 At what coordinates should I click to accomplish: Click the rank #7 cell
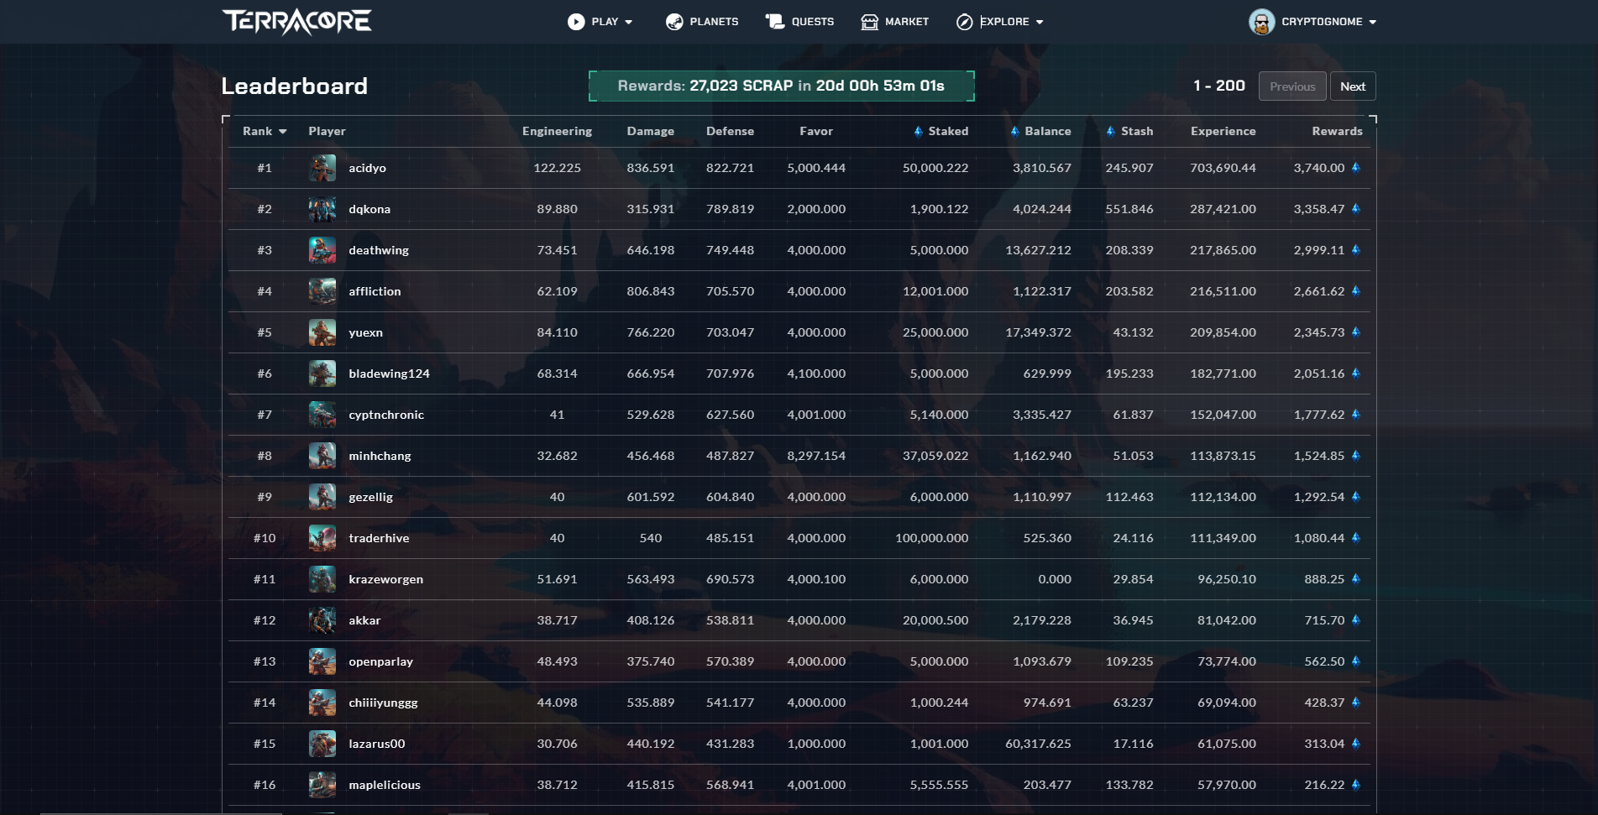tap(265, 415)
